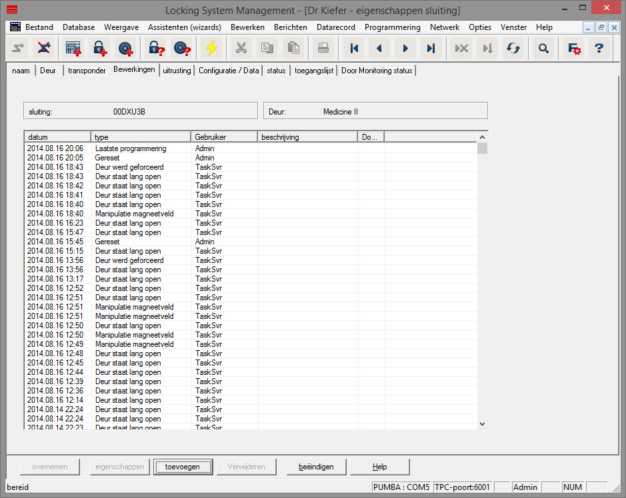The width and height of the screenshot is (626, 498).
Task: Go to the first record arrow
Action: (354, 48)
